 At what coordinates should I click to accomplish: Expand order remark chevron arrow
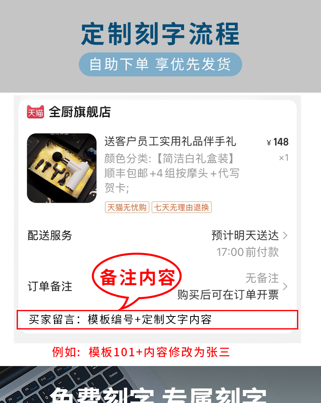tap(285, 286)
